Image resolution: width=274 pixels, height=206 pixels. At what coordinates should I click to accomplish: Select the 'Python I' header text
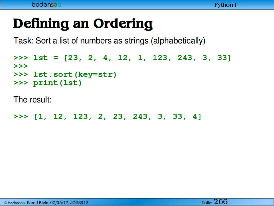tap(225, 5)
